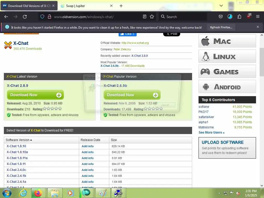This screenshot has width=264, height=198.
Task: Open the Windows Start orb
Action: [7, 193]
